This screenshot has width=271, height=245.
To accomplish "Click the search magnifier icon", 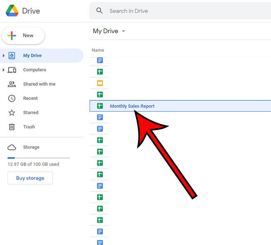I will [x=99, y=11].
